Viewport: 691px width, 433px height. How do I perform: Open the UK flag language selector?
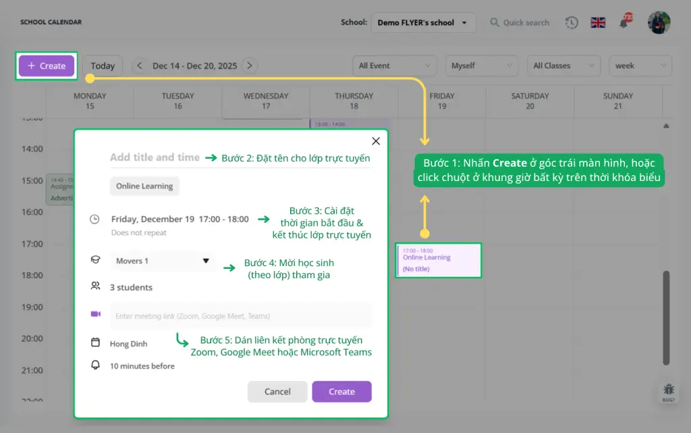coord(598,22)
